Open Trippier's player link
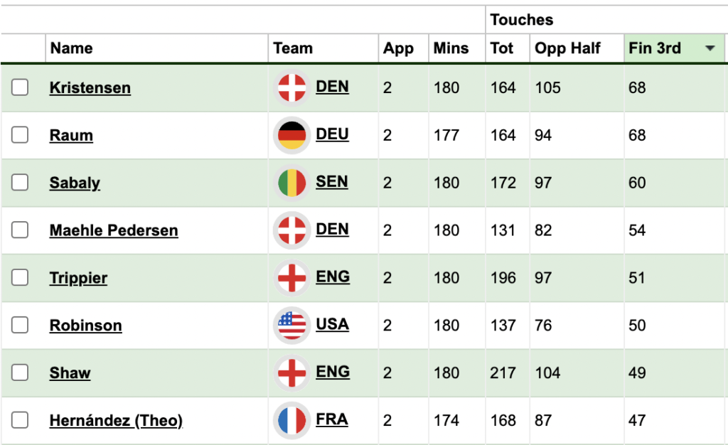 (78, 277)
